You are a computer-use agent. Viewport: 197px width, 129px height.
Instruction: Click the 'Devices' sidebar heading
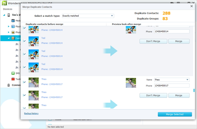pos(8,9)
